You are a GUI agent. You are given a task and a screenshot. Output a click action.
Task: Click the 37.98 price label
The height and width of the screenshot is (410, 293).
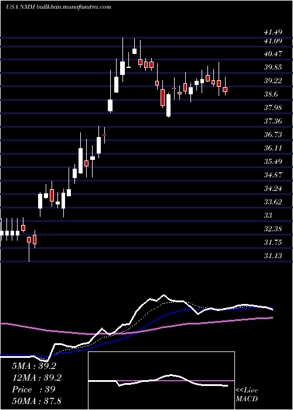coord(273,108)
